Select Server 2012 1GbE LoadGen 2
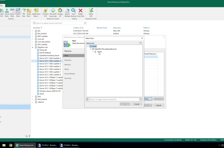The height and width of the screenshot is (148, 224). coord(50,58)
